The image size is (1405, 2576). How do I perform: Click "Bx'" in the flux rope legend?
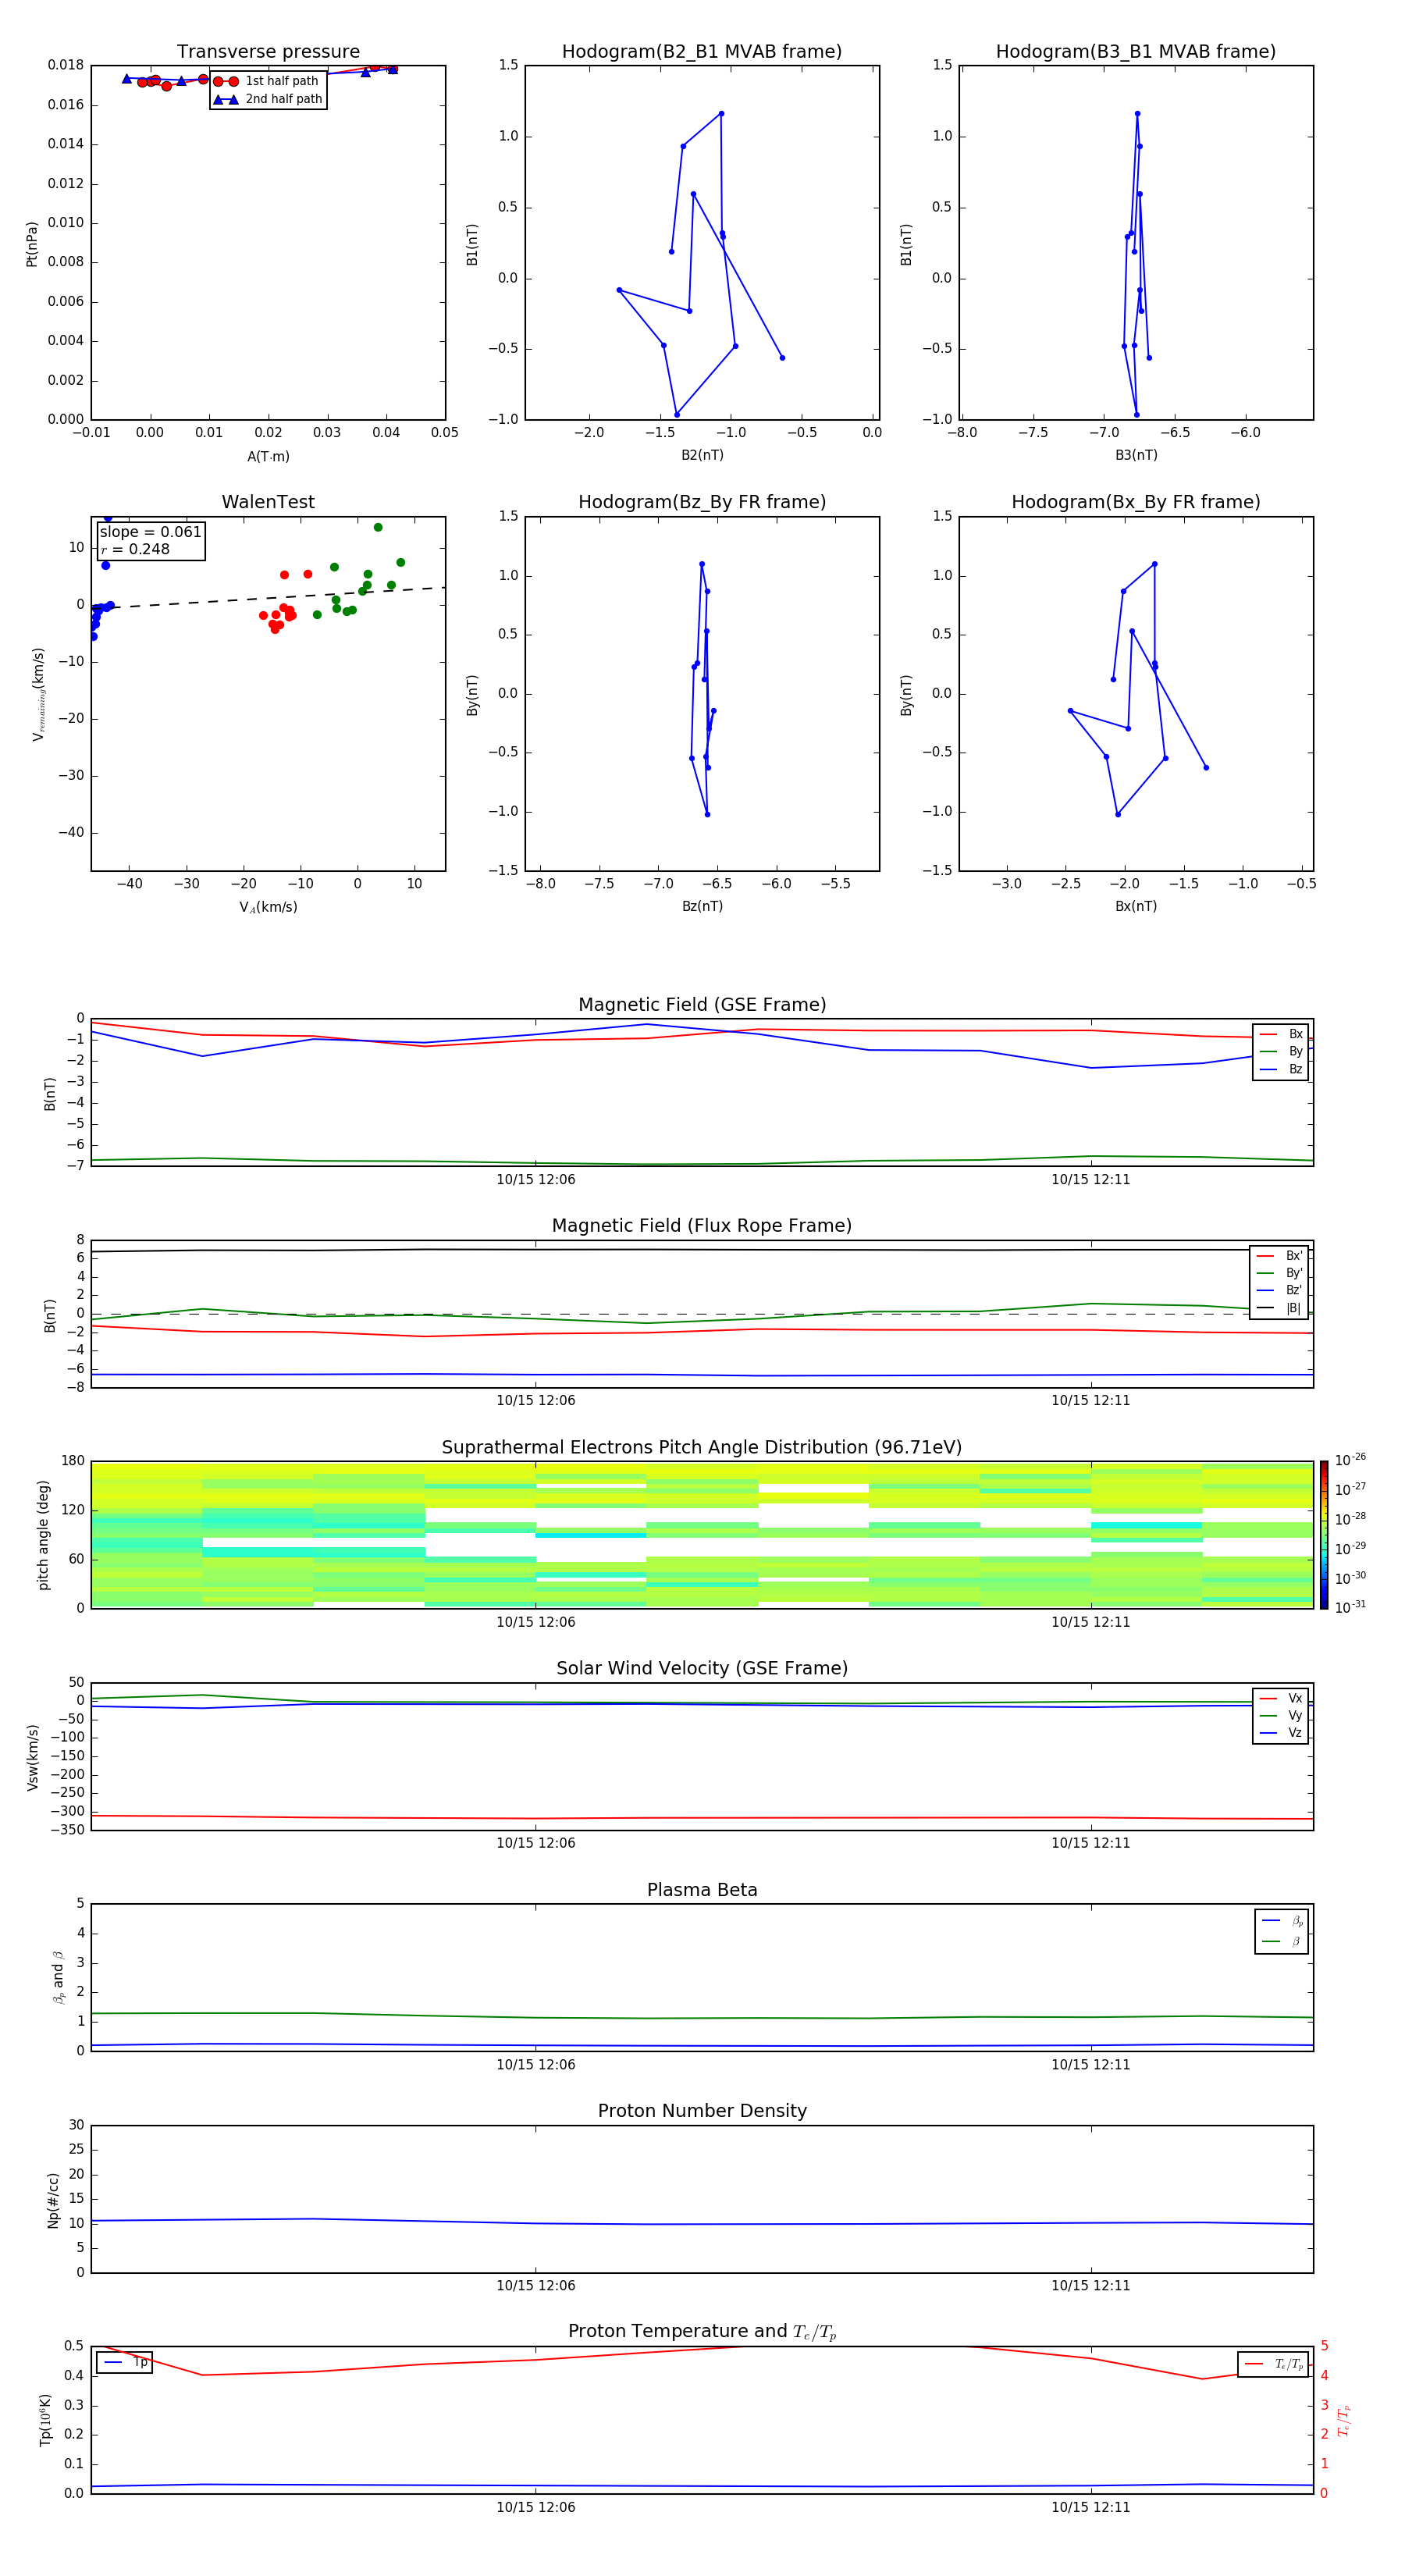point(1294,1256)
